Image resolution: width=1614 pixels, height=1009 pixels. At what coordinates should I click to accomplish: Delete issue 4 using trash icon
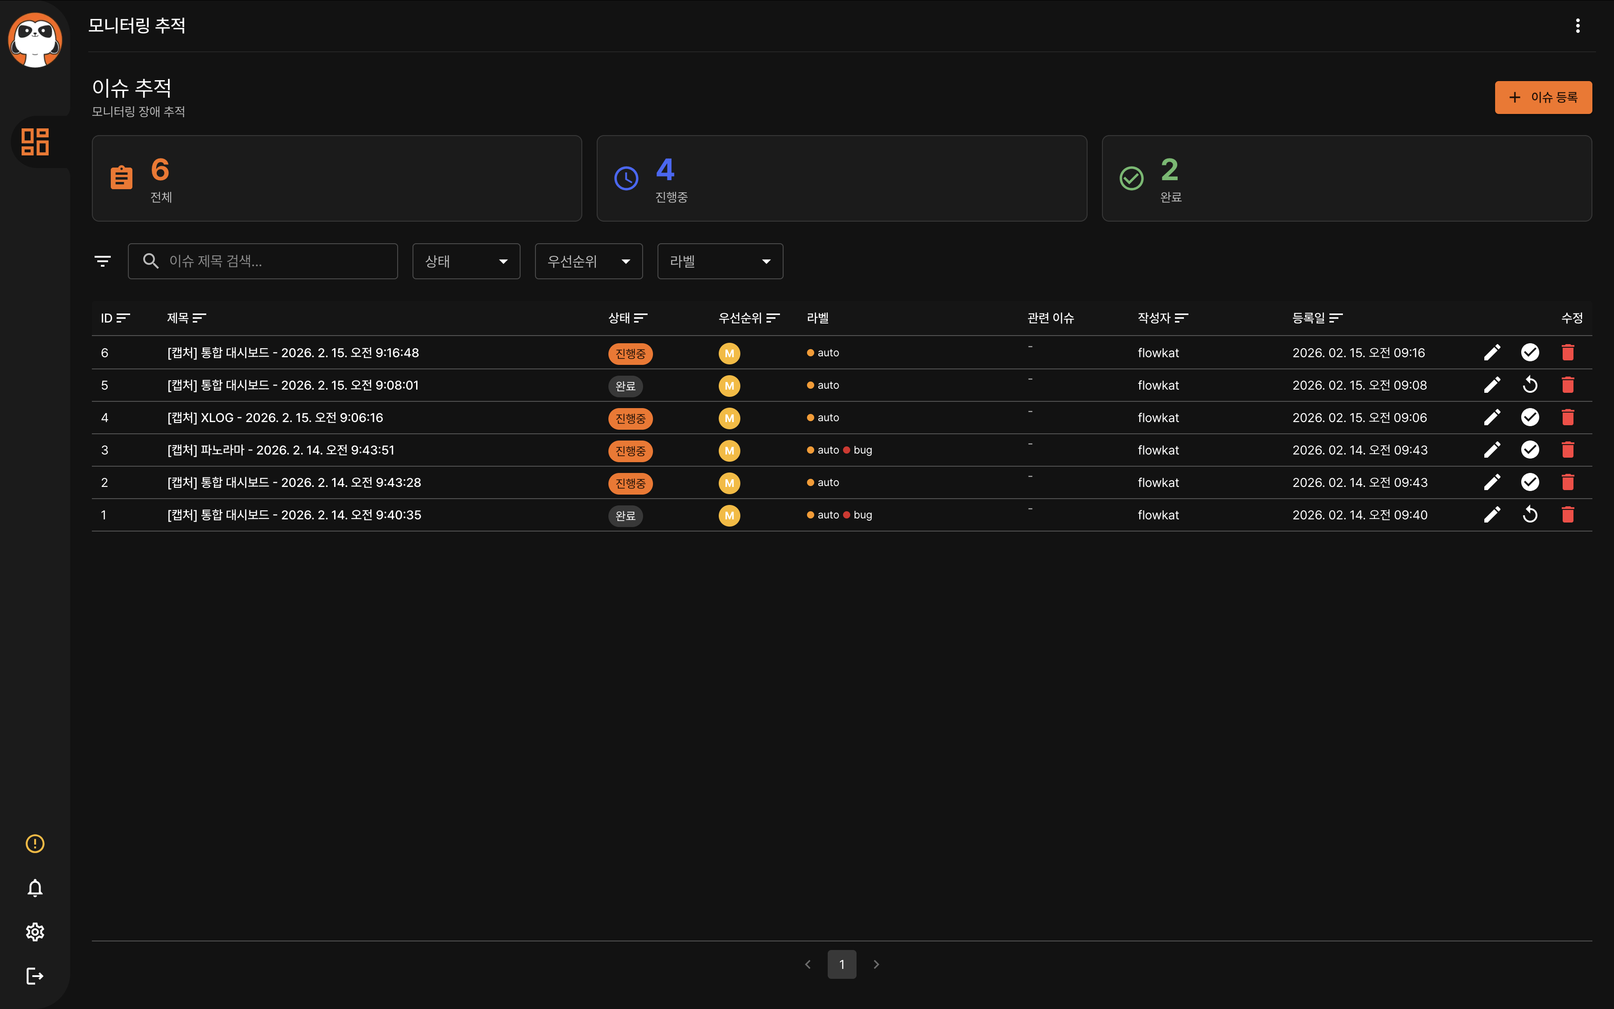1567,418
